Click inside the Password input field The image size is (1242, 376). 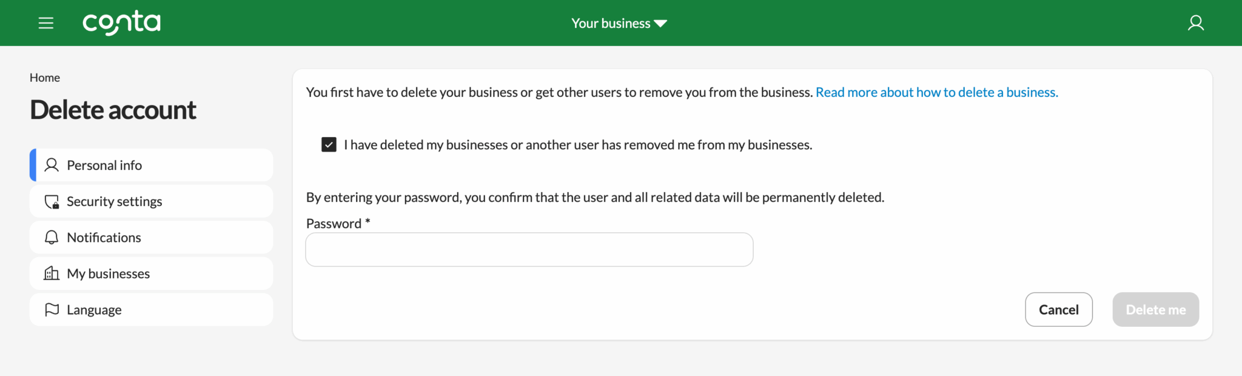coord(529,249)
